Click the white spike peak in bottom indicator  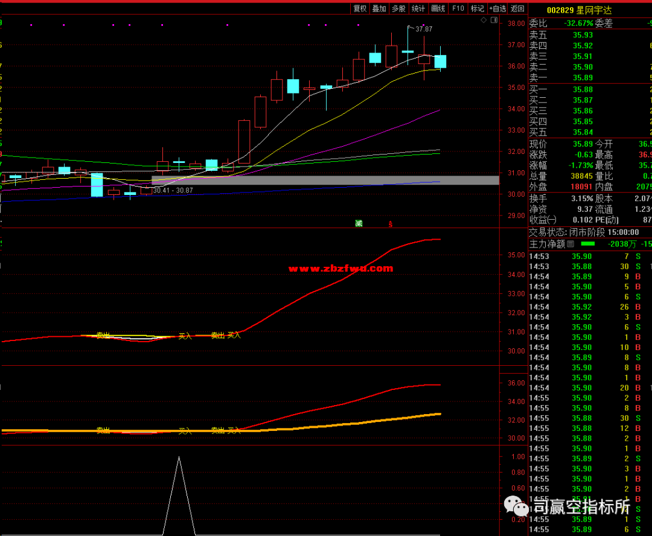179,458
